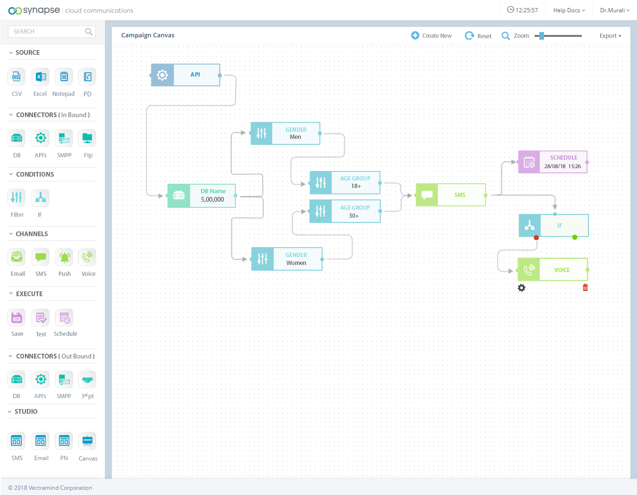Click the red trash icon below VOICE node
Viewport: 637px width, 495px height.
(x=585, y=288)
